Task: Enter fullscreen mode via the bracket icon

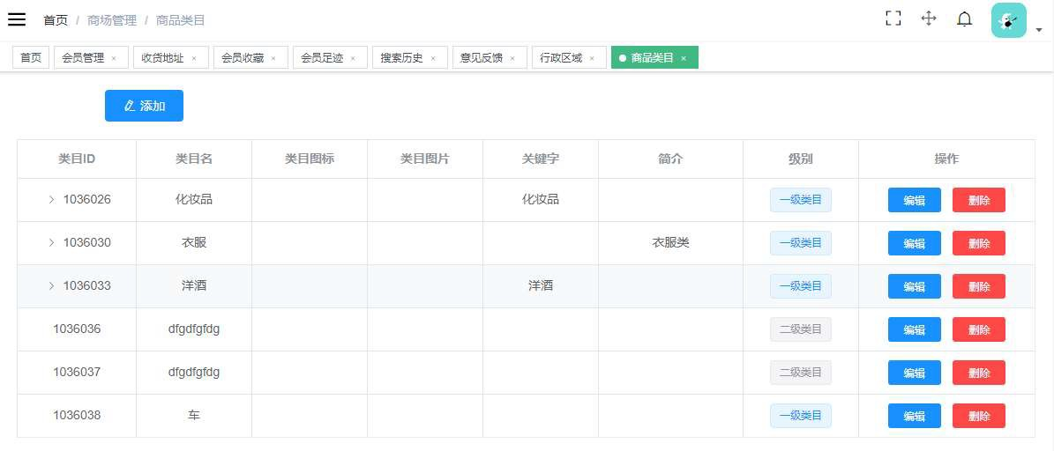Action: (893, 18)
